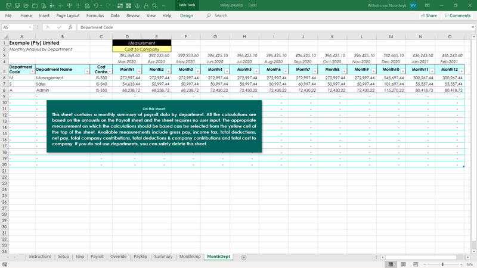Click the magnifier icon in quick access toolbar

click(155, 6)
